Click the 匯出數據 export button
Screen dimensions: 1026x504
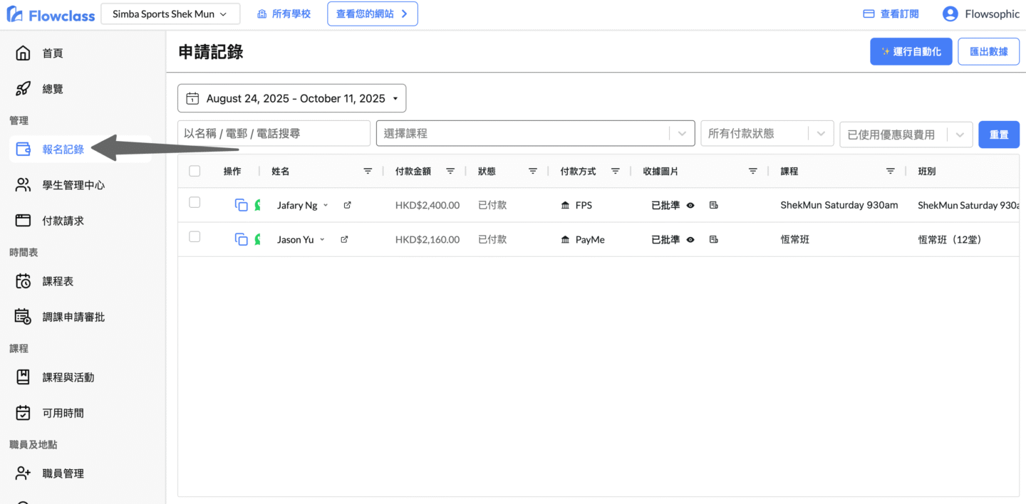(988, 51)
